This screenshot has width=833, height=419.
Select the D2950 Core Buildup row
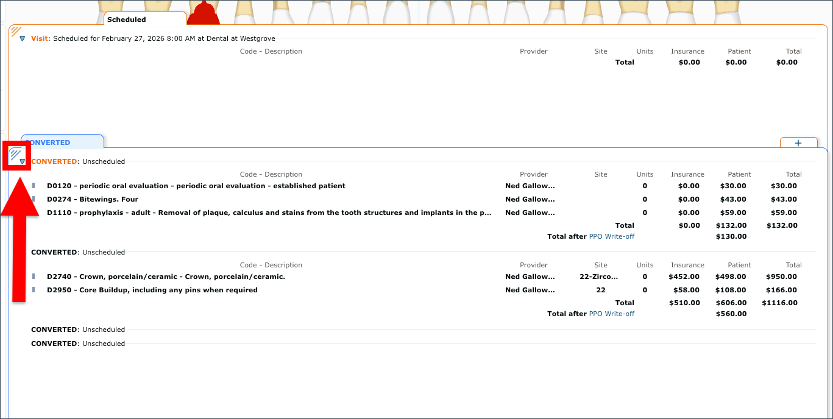[424, 290]
